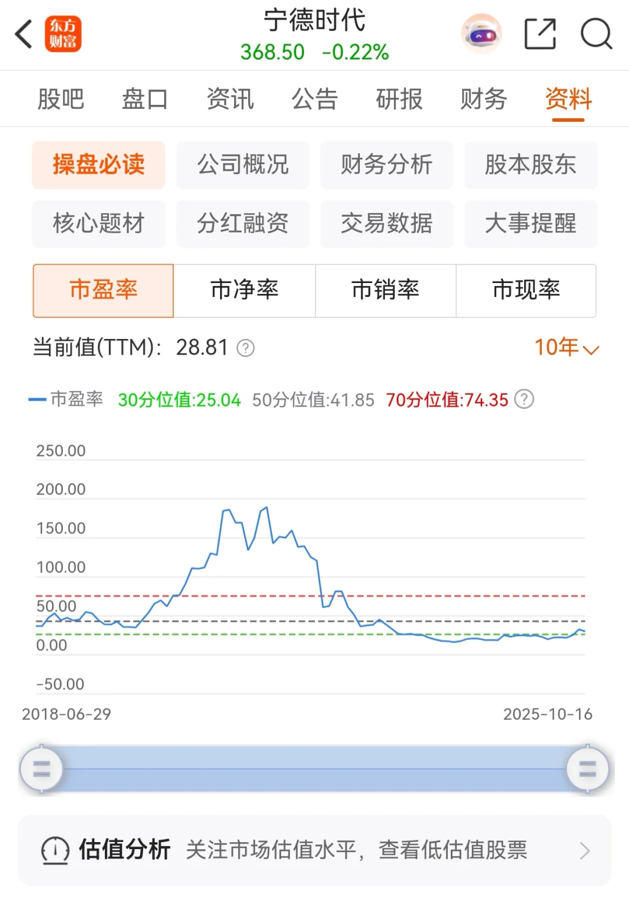The height and width of the screenshot is (905, 629).
Task: Tap the 368.50 price value
Action: [x=273, y=52]
